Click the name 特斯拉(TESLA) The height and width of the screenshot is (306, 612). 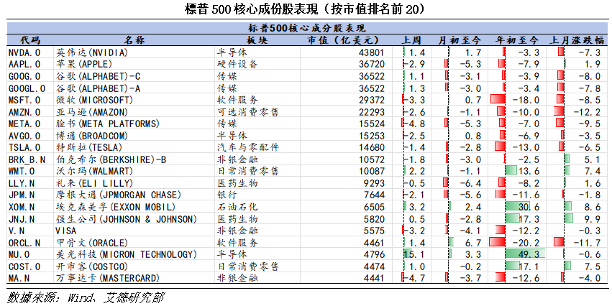click(89, 147)
